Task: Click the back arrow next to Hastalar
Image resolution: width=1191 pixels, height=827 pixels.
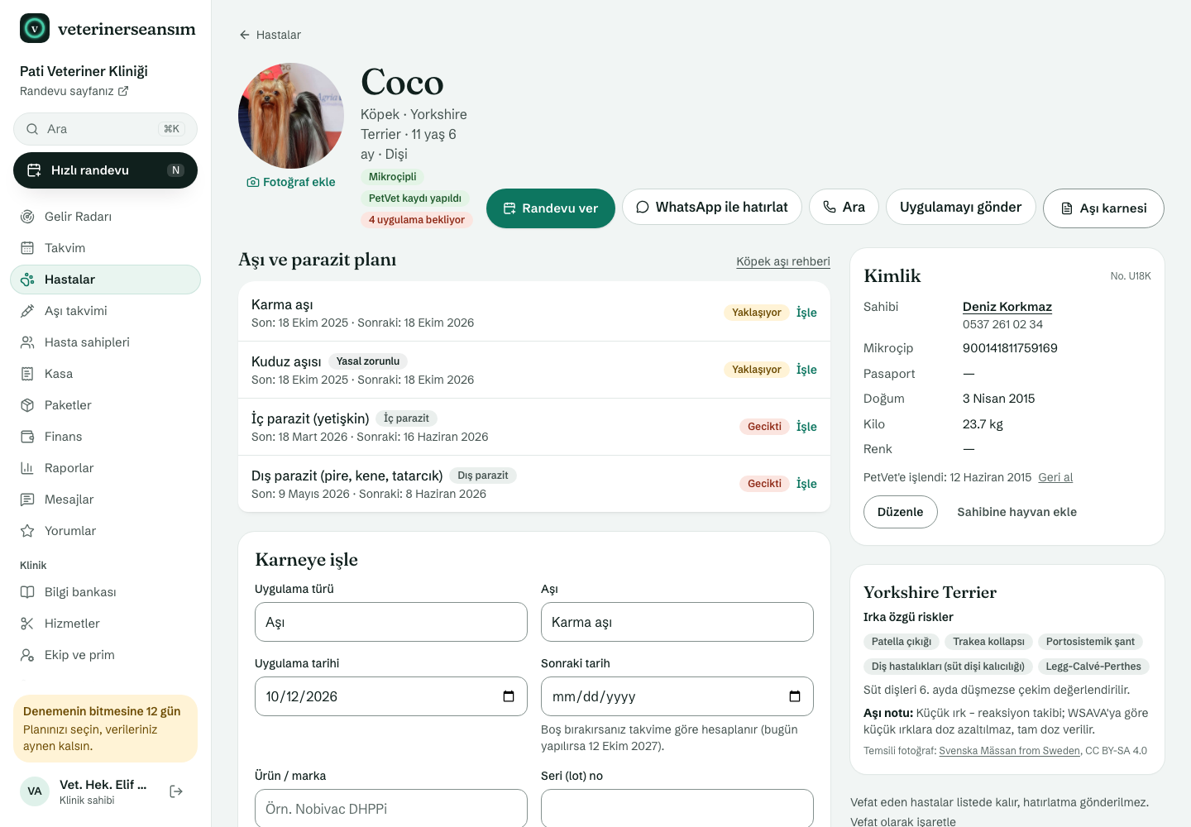Action: coord(245,35)
